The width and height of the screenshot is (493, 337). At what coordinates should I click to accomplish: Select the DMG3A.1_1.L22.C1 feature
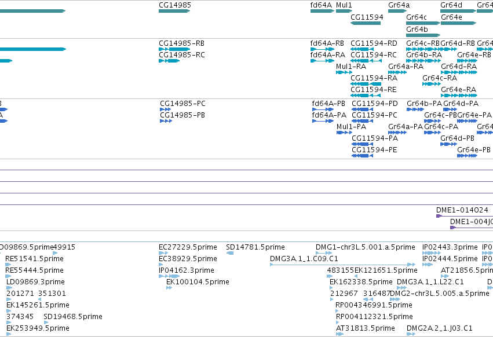(401, 288)
